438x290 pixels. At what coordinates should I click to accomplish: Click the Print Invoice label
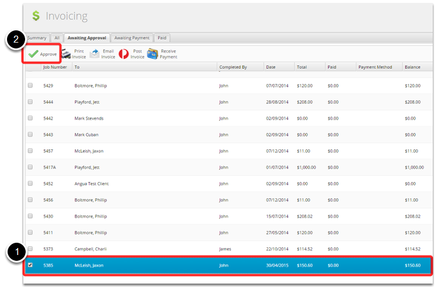[x=79, y=54]
